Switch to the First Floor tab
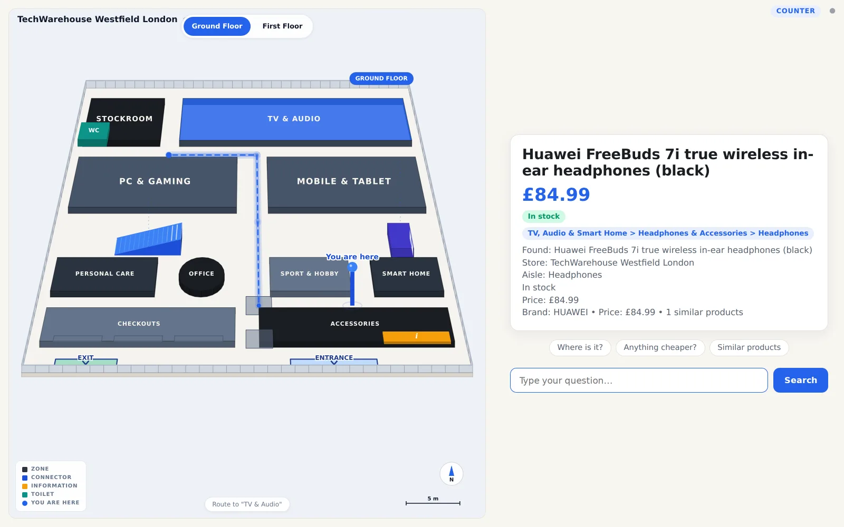 pos(282,26)
